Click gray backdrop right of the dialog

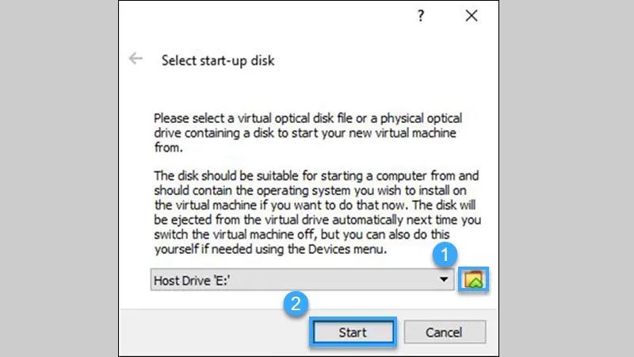pyautogui.click(x=567, y=178)
